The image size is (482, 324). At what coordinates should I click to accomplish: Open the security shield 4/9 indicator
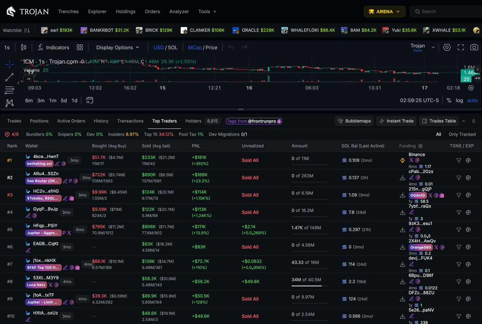coord(12,134)
